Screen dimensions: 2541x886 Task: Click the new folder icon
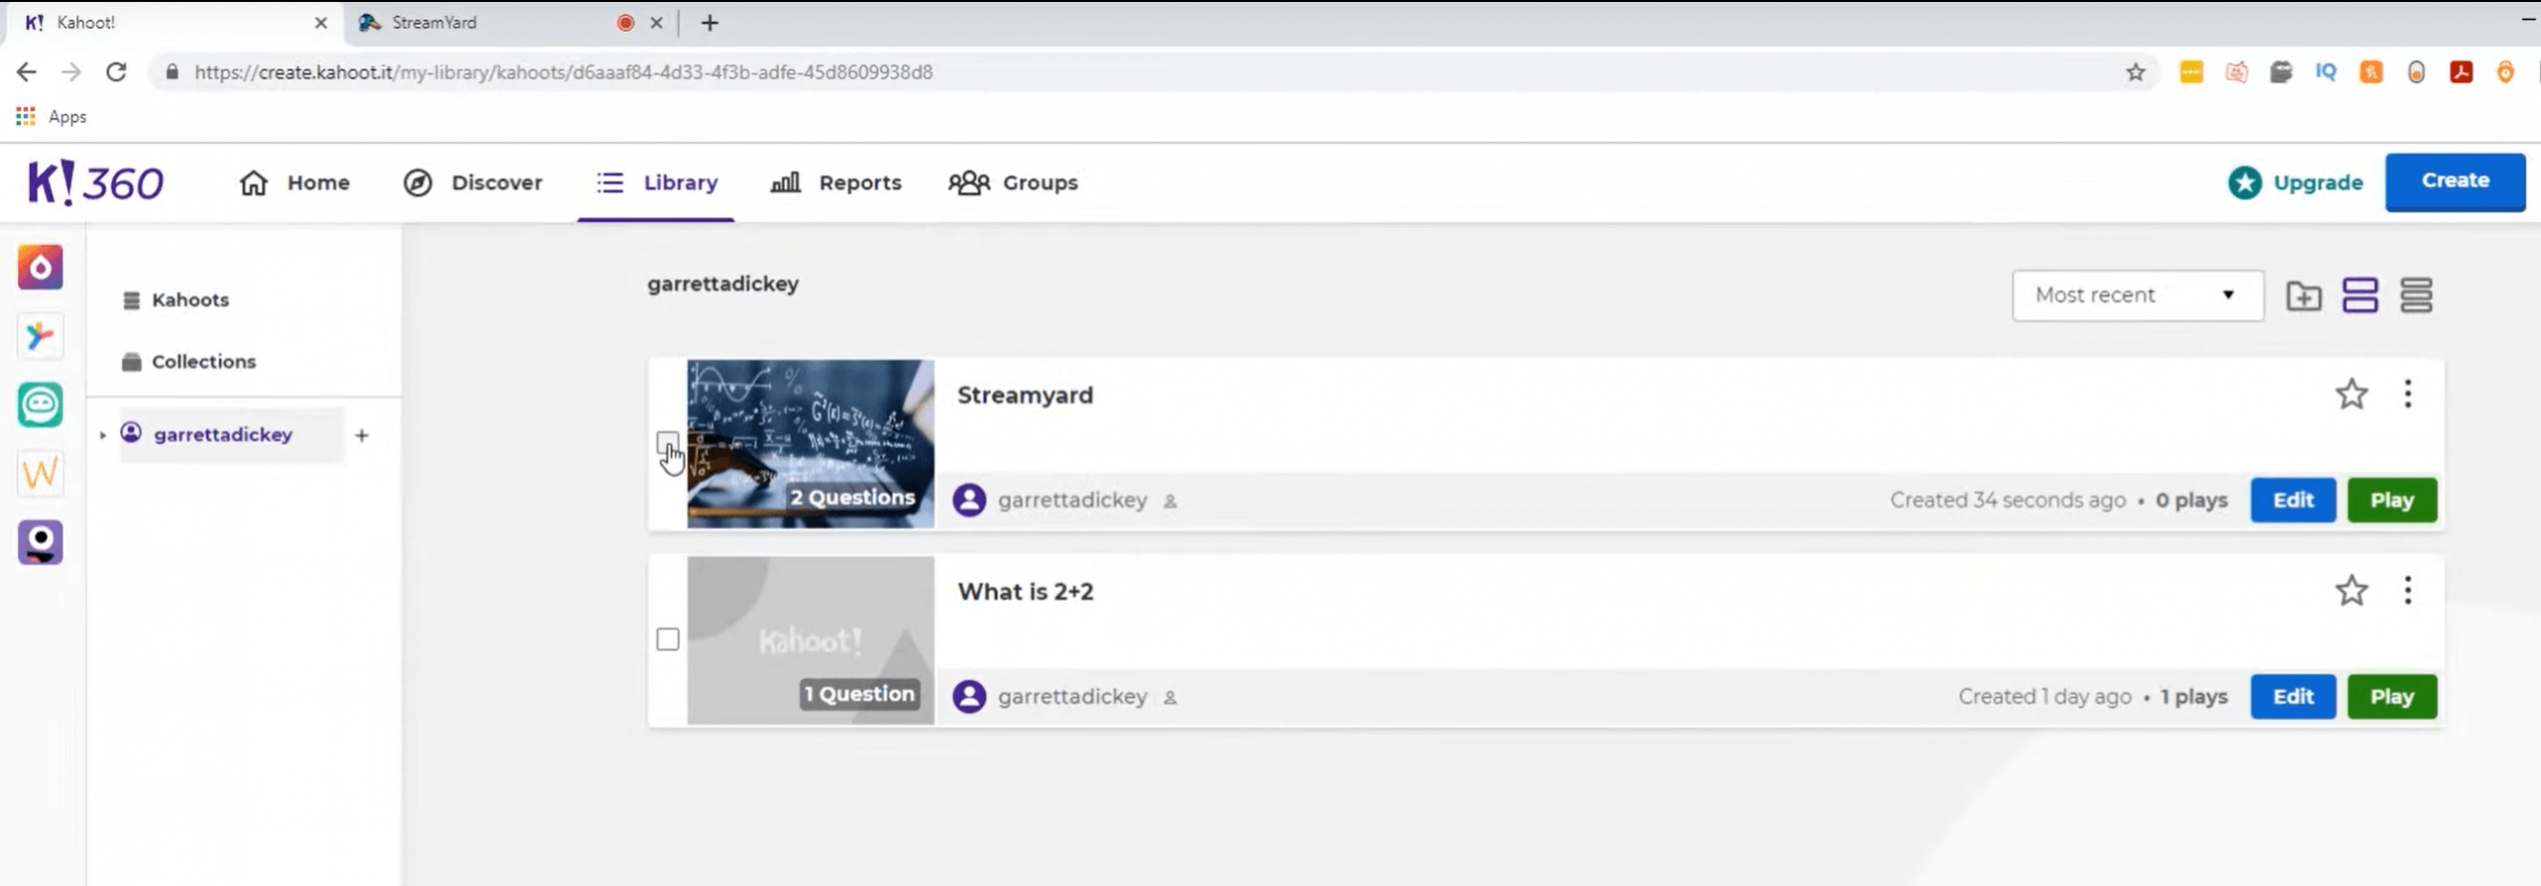tap(2304, 296)
